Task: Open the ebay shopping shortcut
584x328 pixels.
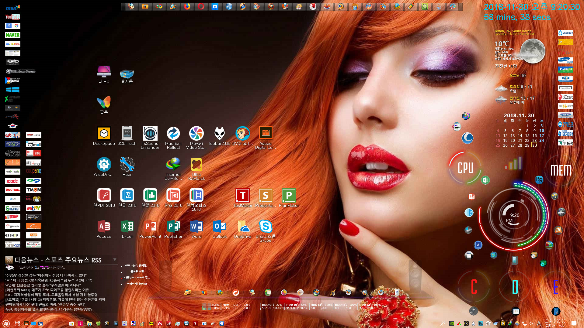Action: click(x=33, y=208)
